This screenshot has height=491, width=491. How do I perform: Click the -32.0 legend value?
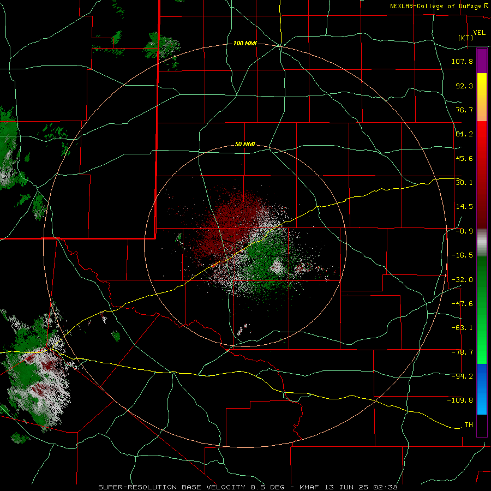(462, 280)
